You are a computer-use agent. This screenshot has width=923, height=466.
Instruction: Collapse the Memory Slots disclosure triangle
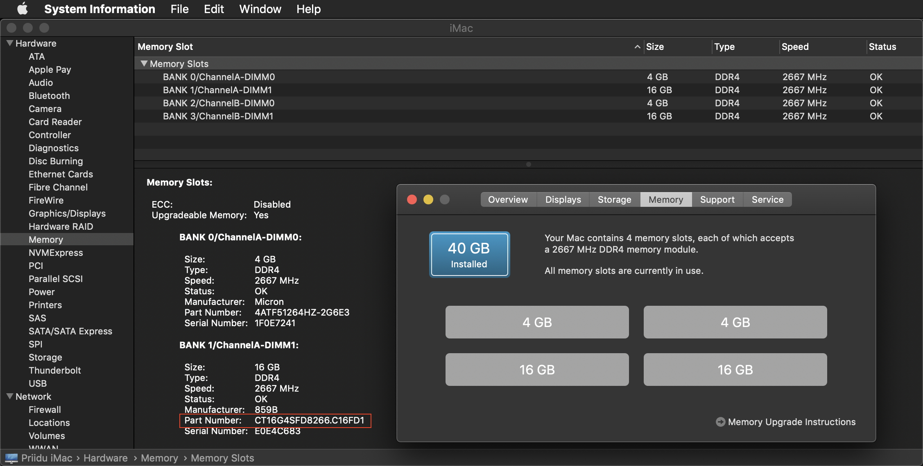click(x=144, y=63)
